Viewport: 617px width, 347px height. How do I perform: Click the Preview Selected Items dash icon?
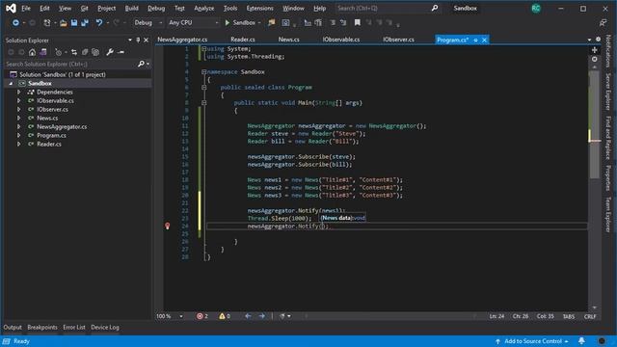click(121, 52)
